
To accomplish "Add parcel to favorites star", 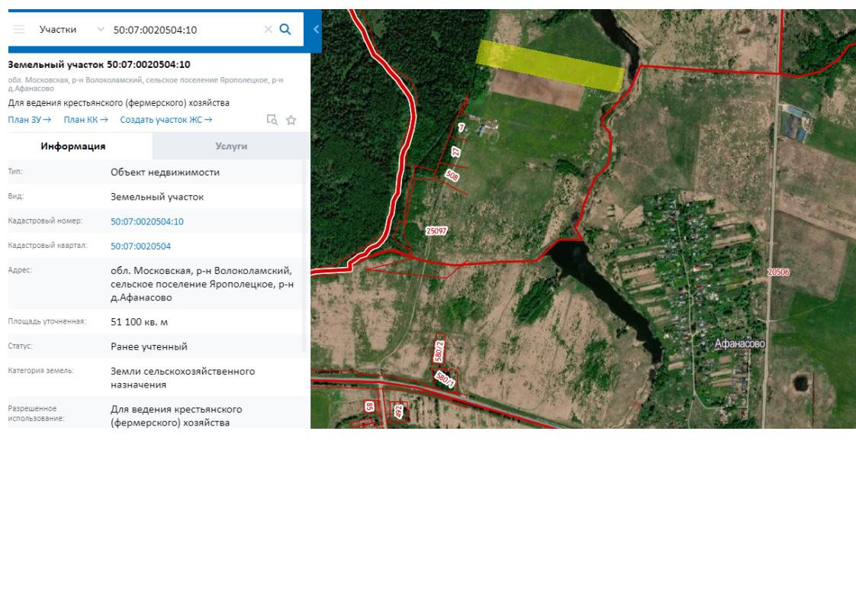I will pyautogui.click(x=291, y=120).
